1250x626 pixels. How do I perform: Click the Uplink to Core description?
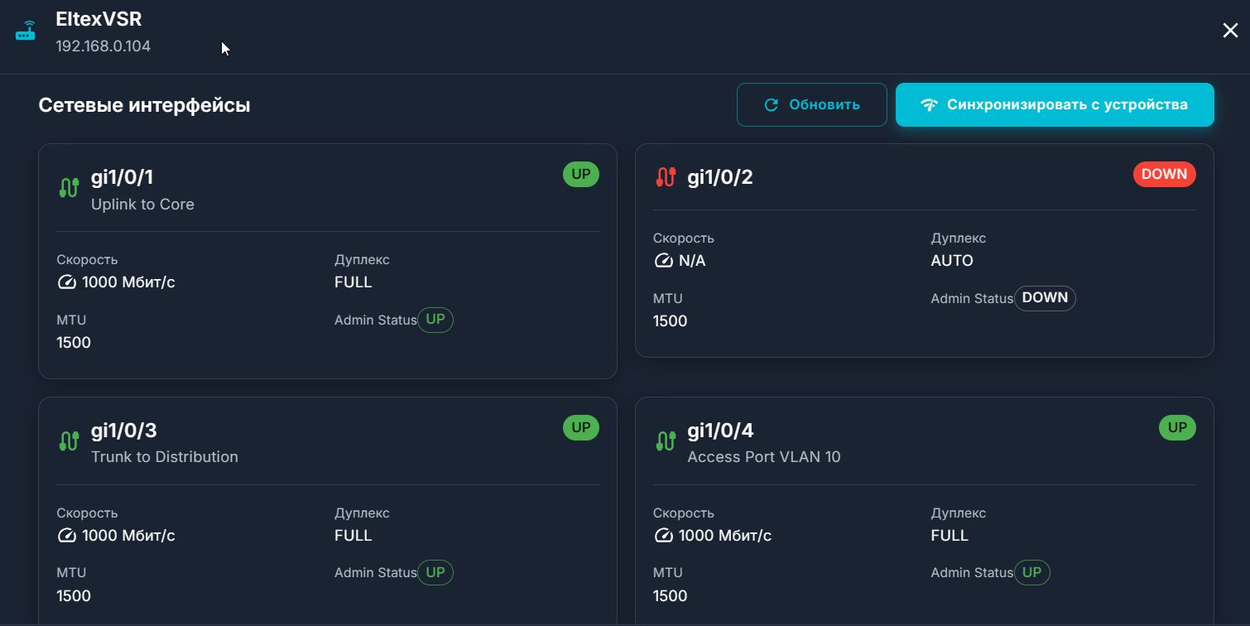[x=142, y=205]
